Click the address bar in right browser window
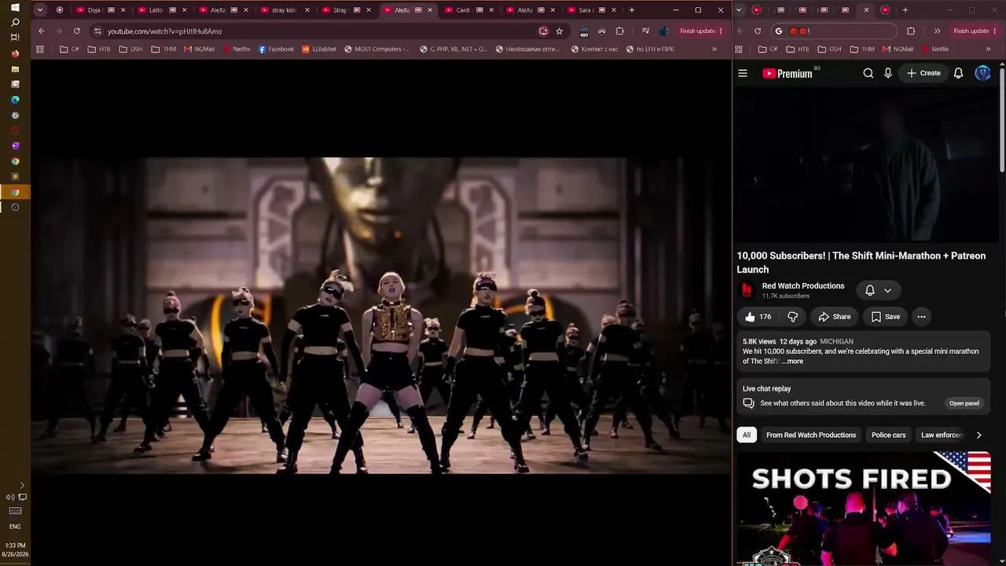The image size is (1006, 566). tap(833, 31)
